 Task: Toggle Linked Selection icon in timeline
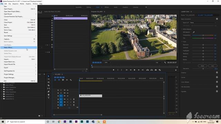[x=63, y=80]
